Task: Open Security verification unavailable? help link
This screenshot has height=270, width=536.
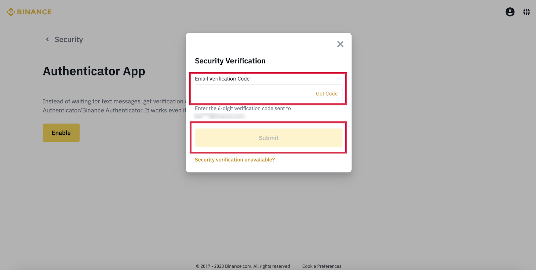Action: 234,160
